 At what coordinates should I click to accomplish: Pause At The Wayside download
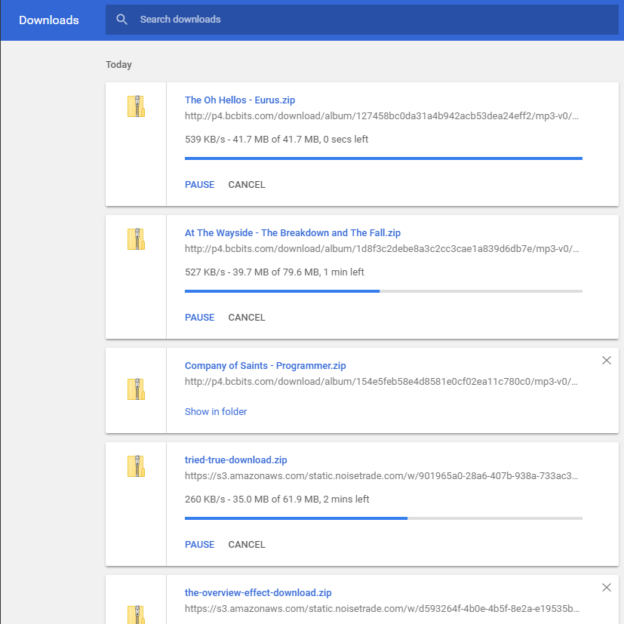tap(199, 318)
